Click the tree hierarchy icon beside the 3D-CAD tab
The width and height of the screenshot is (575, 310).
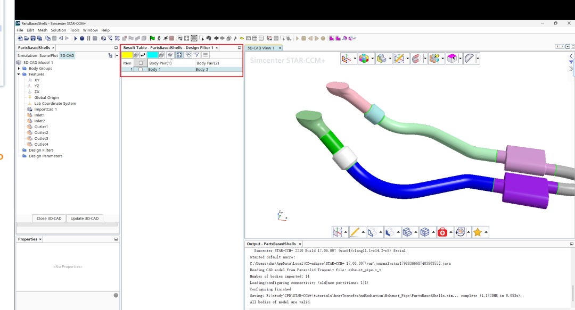point(110,55)
